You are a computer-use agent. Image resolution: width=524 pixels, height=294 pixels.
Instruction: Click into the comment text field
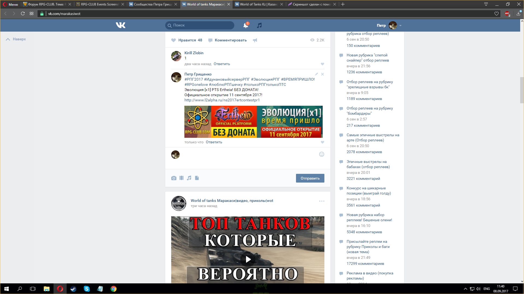click(248, 158)
